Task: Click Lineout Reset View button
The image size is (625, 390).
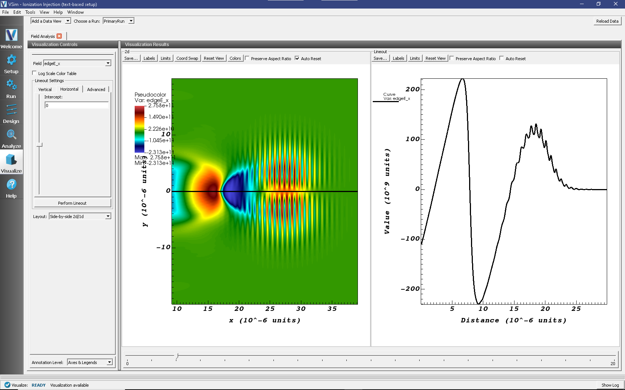Action: point(435,58)
